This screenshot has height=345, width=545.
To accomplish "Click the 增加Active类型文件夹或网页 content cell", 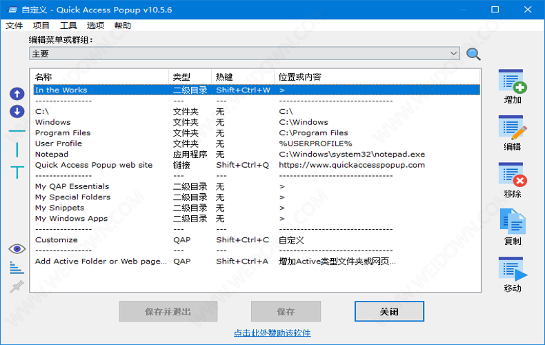I will (x=337, y=262).
